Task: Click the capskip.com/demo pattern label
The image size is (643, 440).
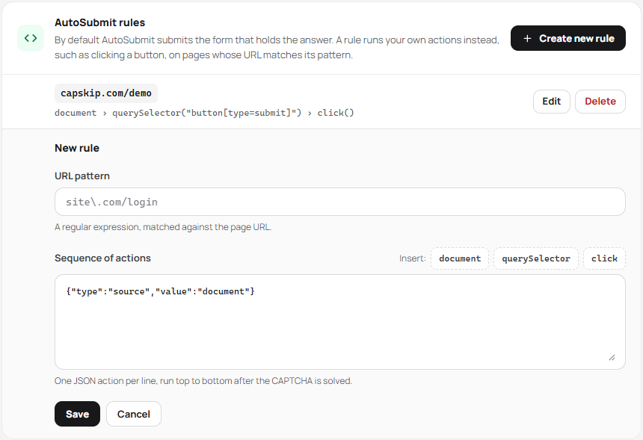Action: click(x=106, y=93)
